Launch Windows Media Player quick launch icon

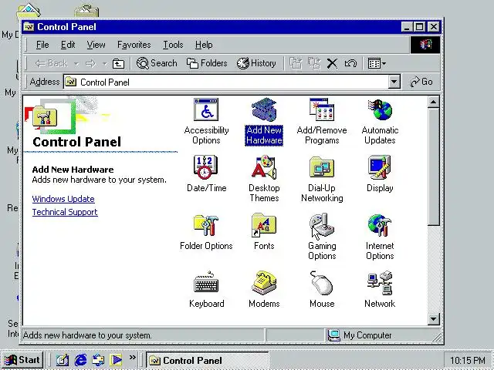tap(116, 360)
